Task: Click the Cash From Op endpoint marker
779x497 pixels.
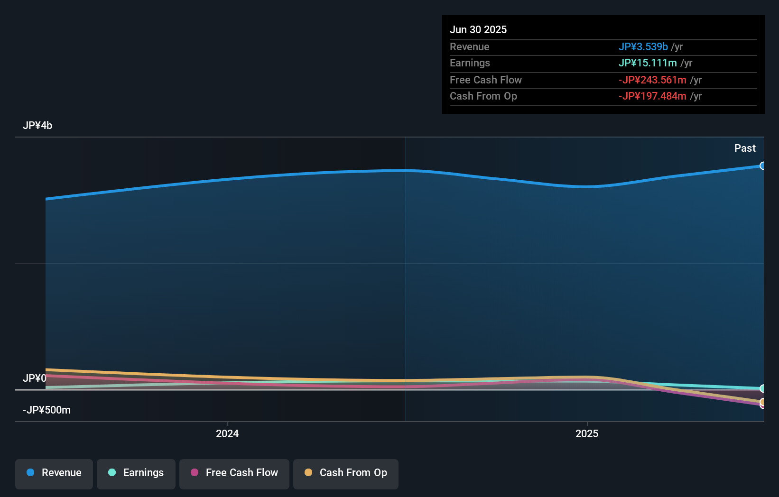Action: [762, 403]
